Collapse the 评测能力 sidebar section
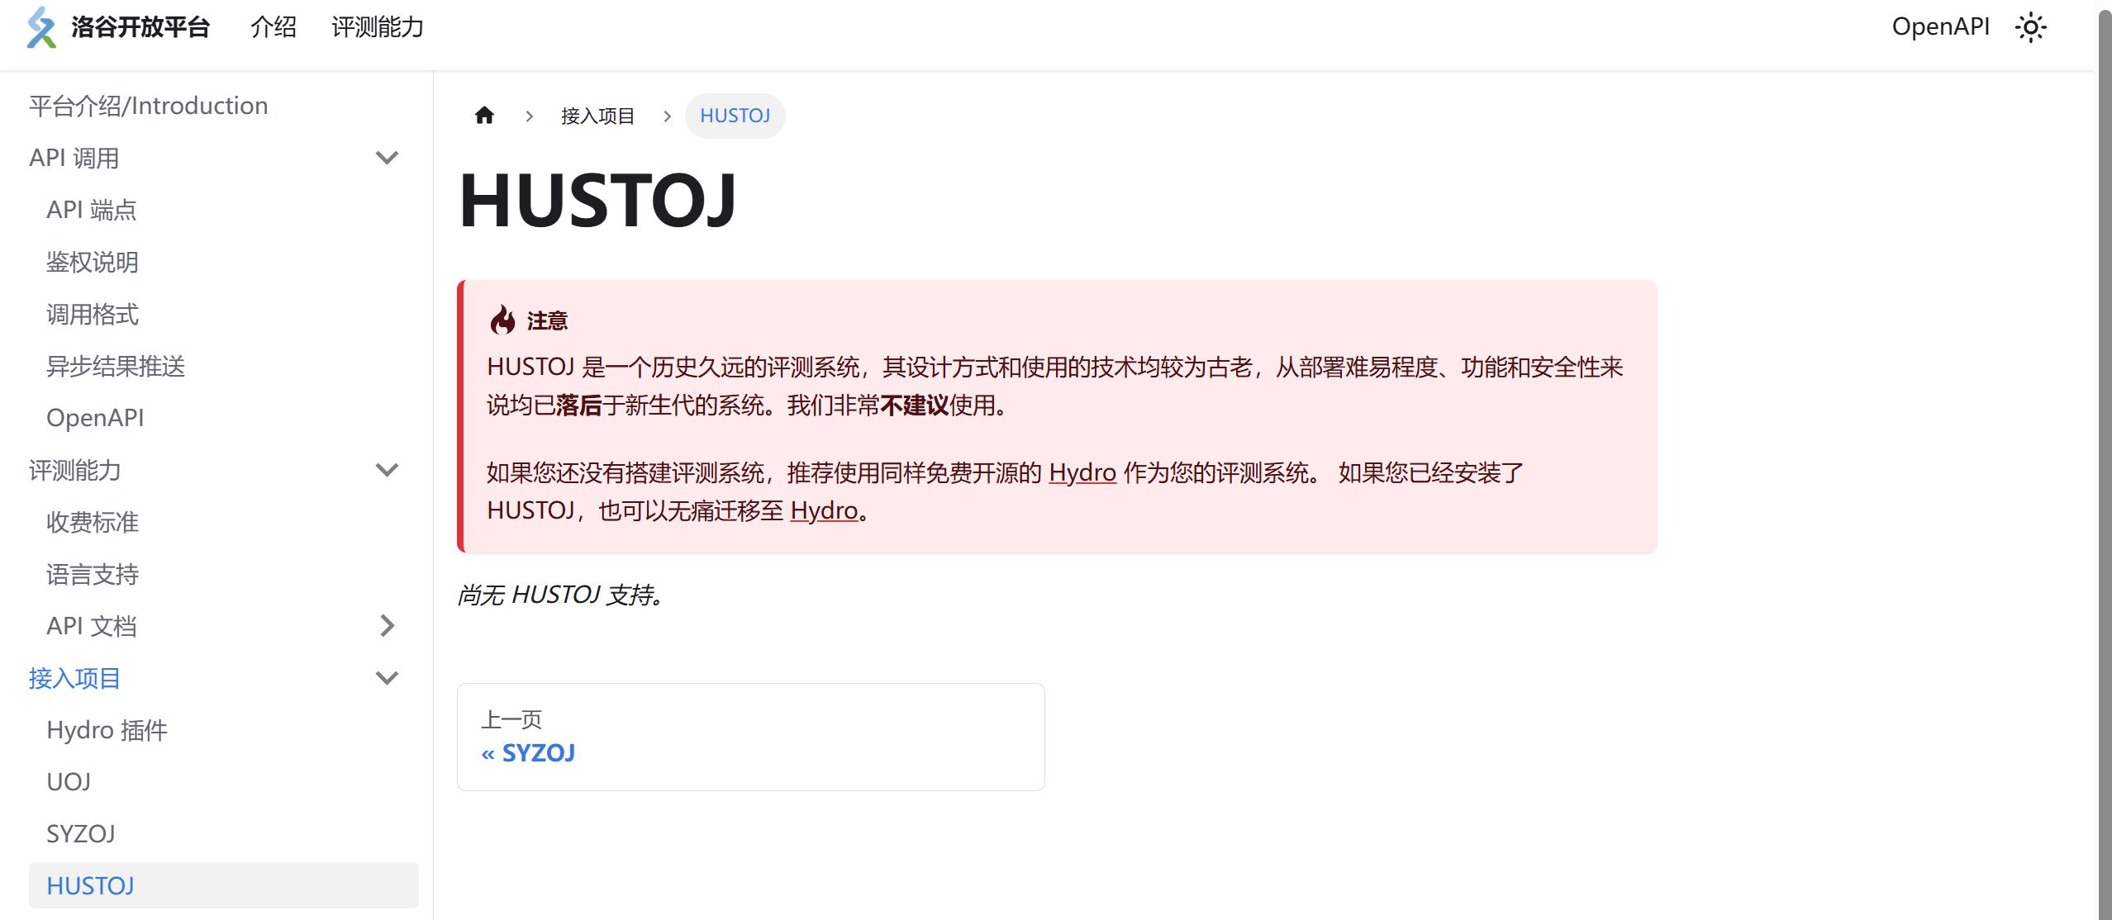This screenshot has height=920, width=2112. tap(387, 470)
